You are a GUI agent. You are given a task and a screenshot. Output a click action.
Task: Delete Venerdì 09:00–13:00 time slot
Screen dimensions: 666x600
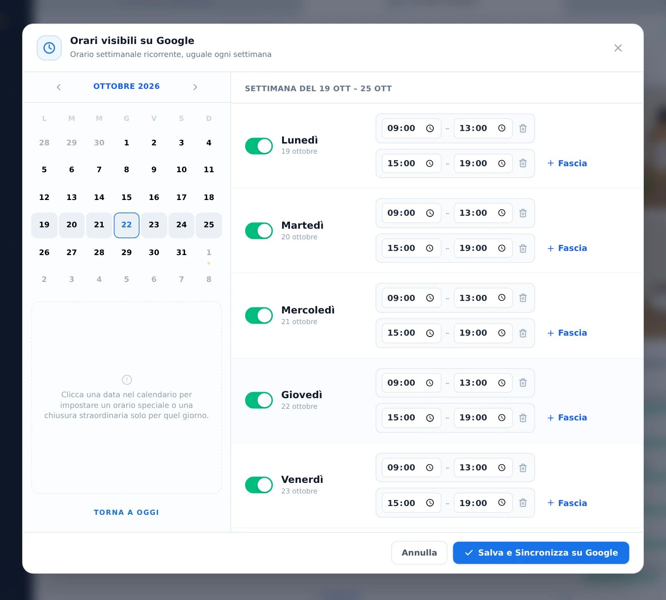(523, 468)
